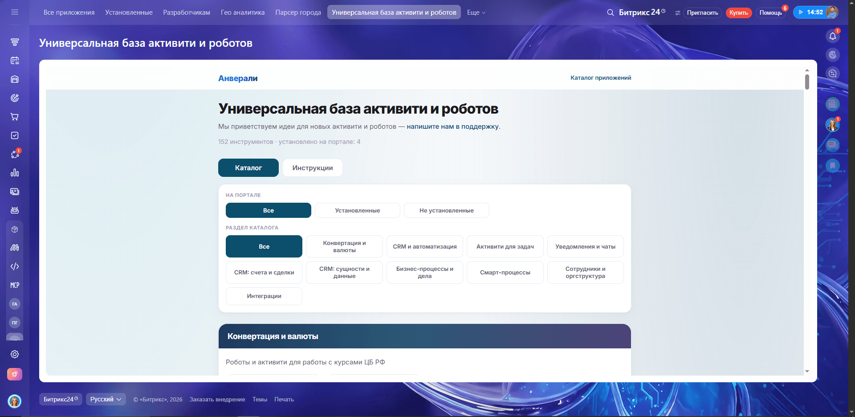Open the MCP item in the sidebar
The width and height of the screenshot is (855, 417).
[15, 285]
